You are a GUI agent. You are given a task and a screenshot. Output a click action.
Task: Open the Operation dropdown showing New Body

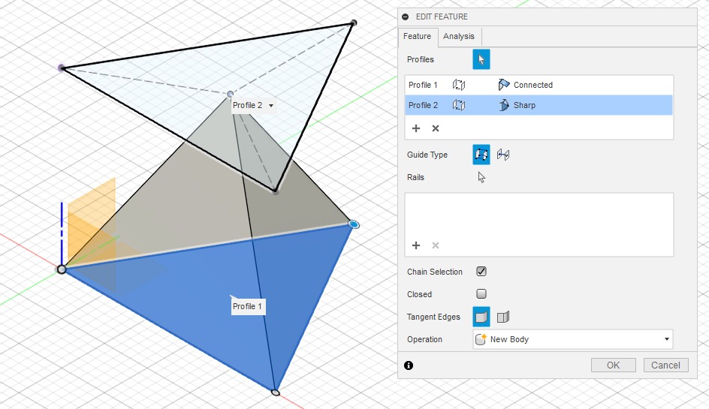tap(572, 339)
